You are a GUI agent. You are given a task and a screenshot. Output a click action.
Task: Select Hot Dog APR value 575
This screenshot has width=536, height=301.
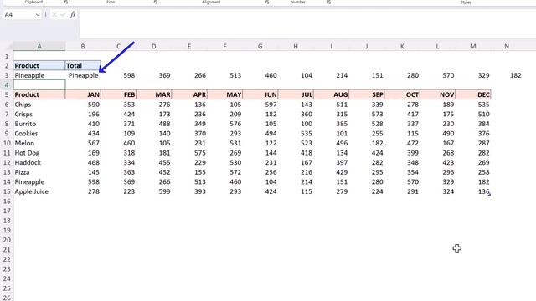pyautogui.click(x=189, y=153)
